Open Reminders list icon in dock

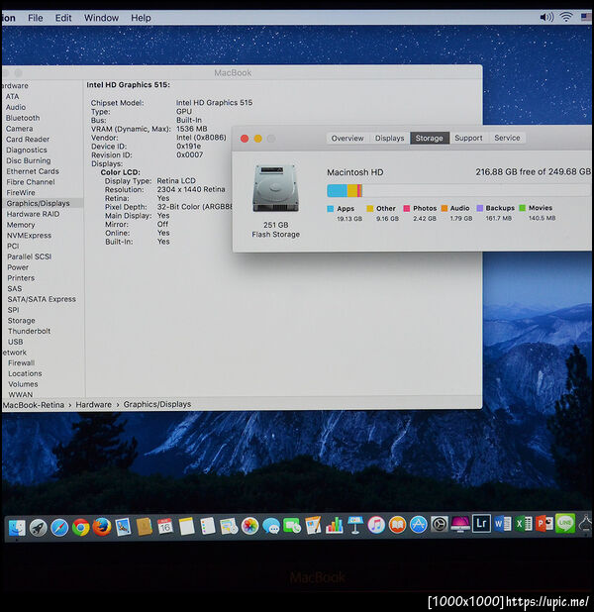tap(208, 527)
